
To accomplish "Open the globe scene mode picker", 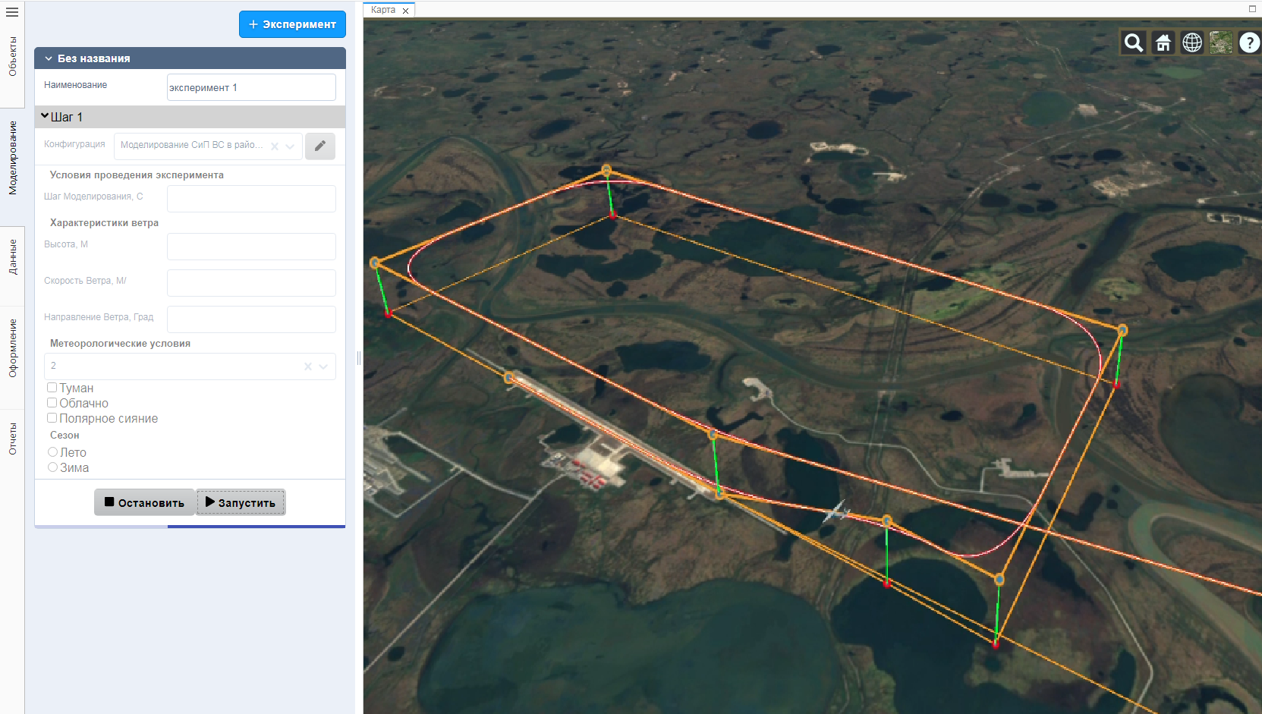I will pos(1192,43).
